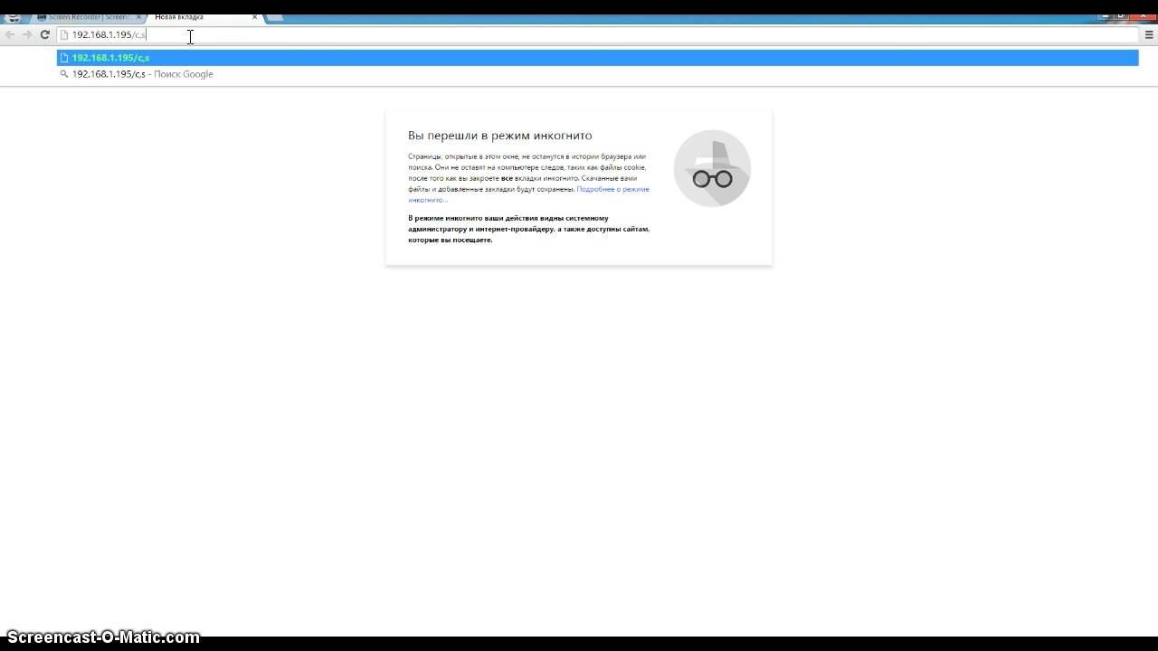This screenshot has height=651, width=1158.
Task: Reload the current page
Action: [44, 34]
